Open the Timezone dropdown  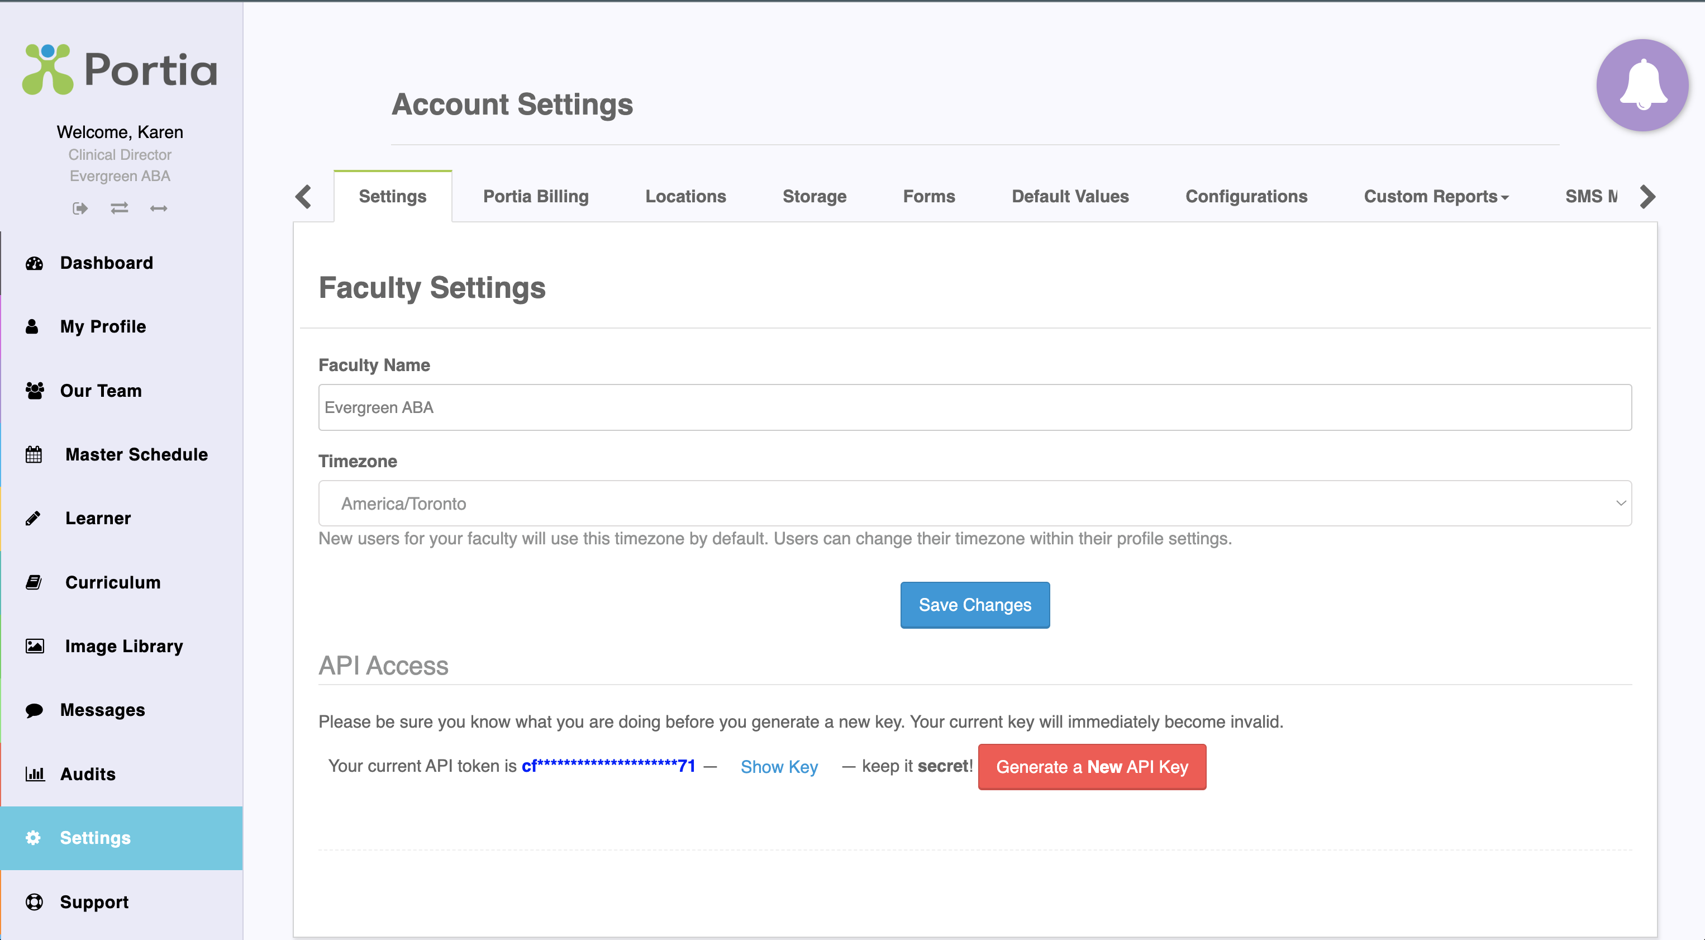click(974, 503)
